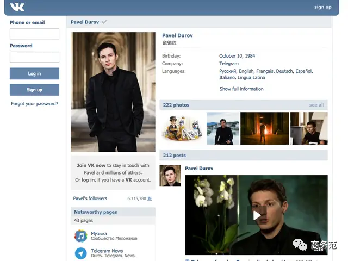The width and height of the screenshot is (348, 261).
Task: Click the verified checkmark beside Pavel Durov
Action: tap(104, 22)
